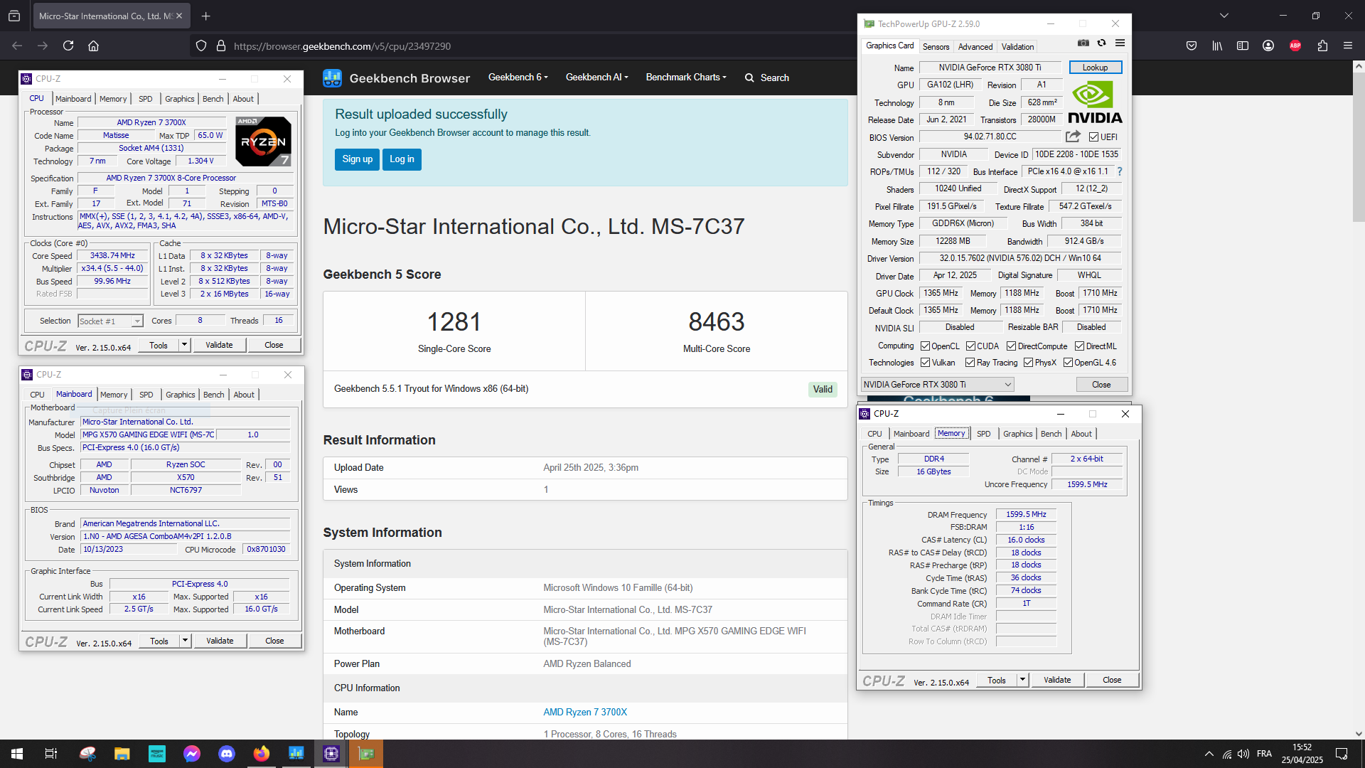This screenshot has width=1365, height=768.
Task: Take a GPU-Z screenshot with the camera icon
Action: click(1083, 43)
